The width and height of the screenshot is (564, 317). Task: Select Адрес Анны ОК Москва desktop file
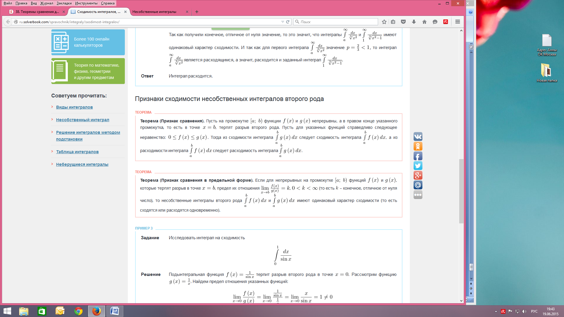[x=547, y=45]
